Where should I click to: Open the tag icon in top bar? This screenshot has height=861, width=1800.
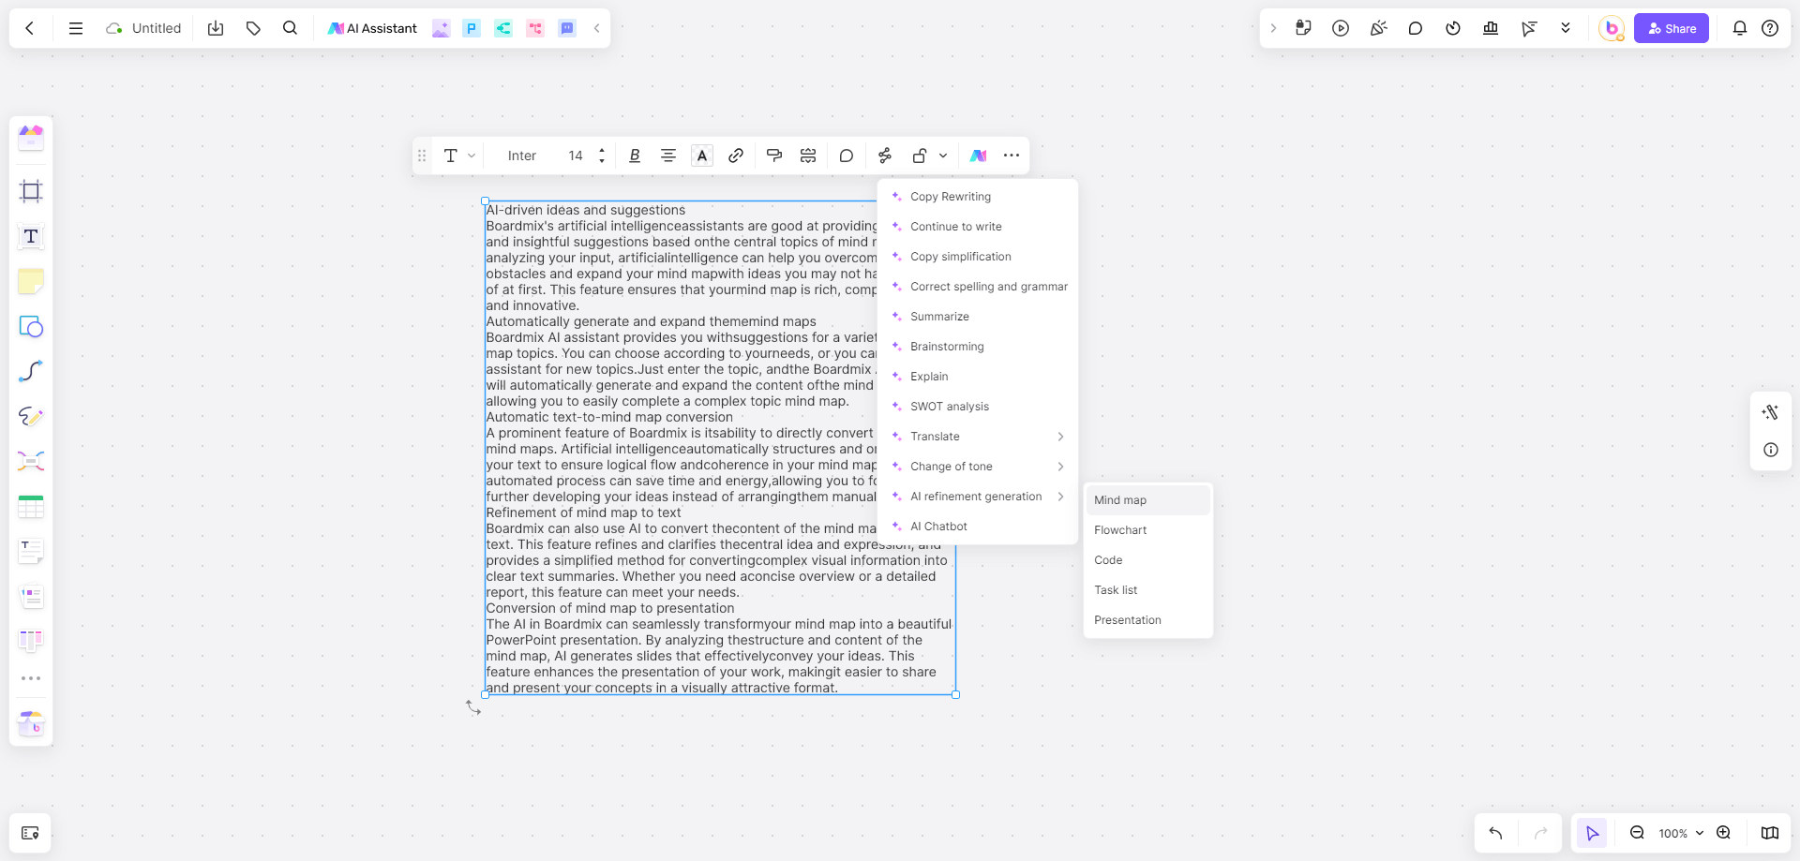[x=253, y=28]
